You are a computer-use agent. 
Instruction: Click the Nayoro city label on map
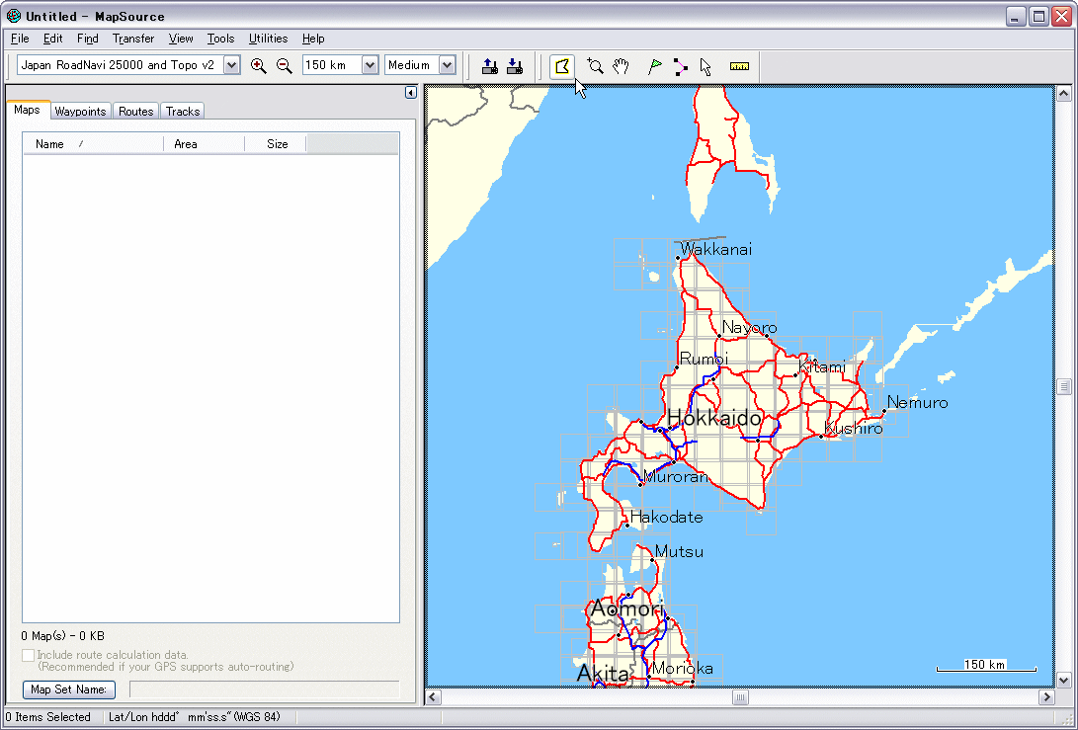[x=749, y=328]
